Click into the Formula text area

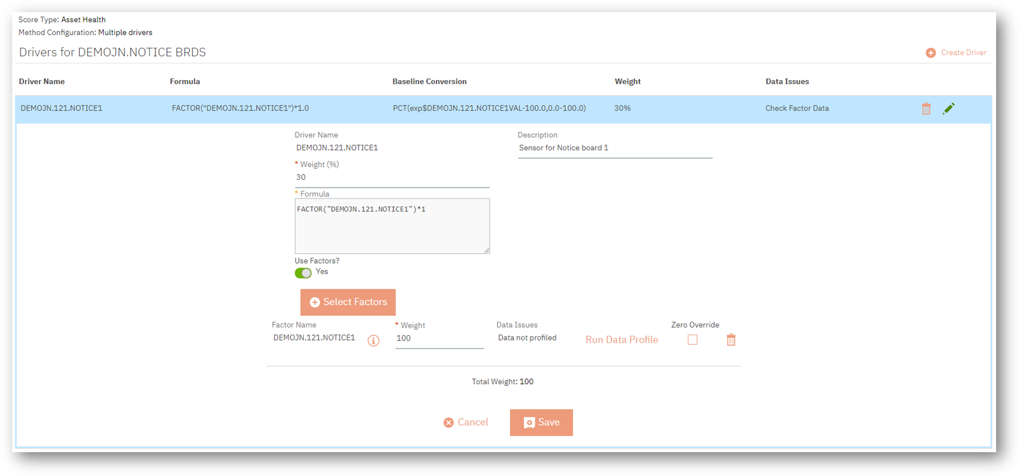[392, 226]
